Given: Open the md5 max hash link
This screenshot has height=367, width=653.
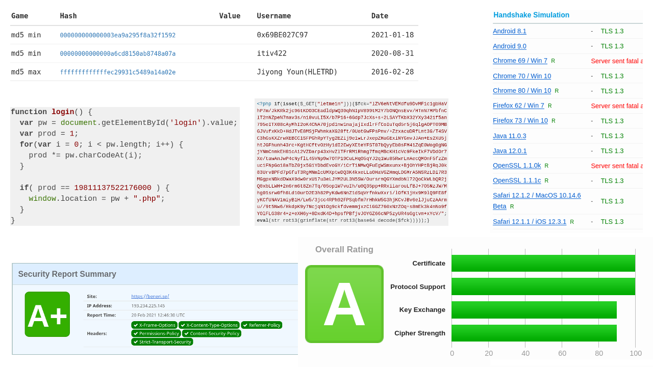Looking at the screenshot, I should pyautogui.click(x=118, y=72).
